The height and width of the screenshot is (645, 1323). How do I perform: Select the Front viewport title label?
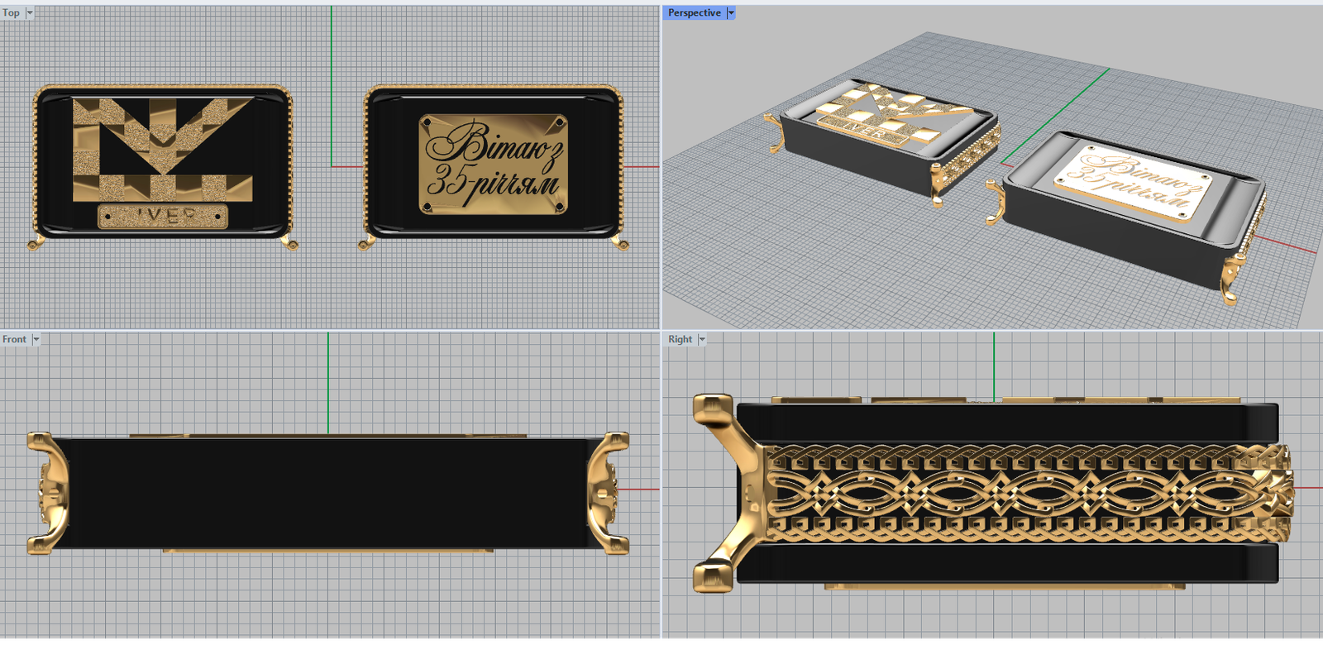coord(14,340)
